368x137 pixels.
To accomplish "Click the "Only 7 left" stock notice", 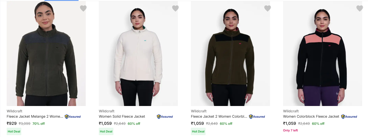I will coord(291,130).
